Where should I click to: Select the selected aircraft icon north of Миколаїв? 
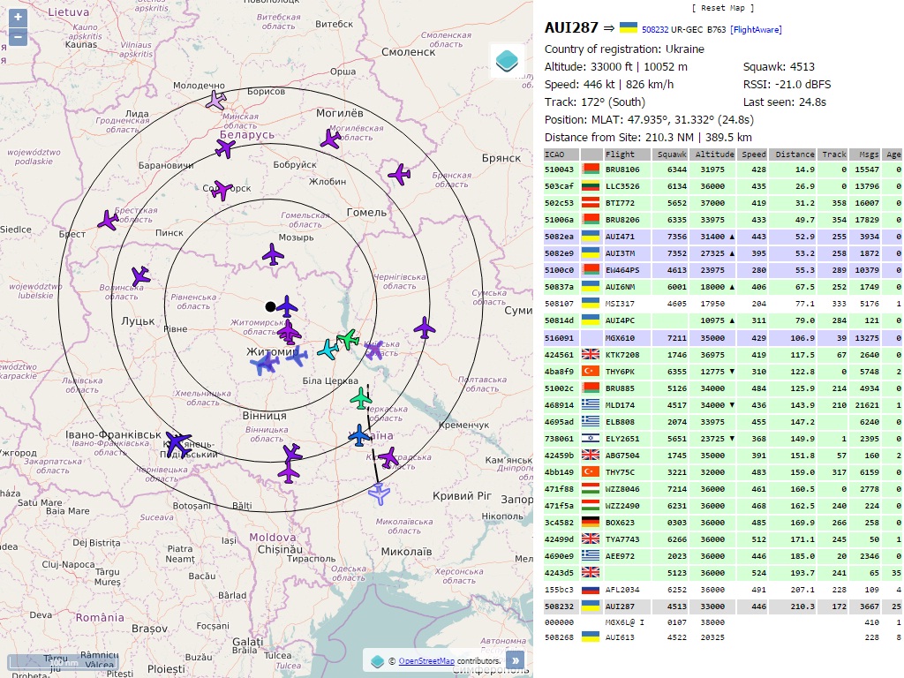point(379,494)
